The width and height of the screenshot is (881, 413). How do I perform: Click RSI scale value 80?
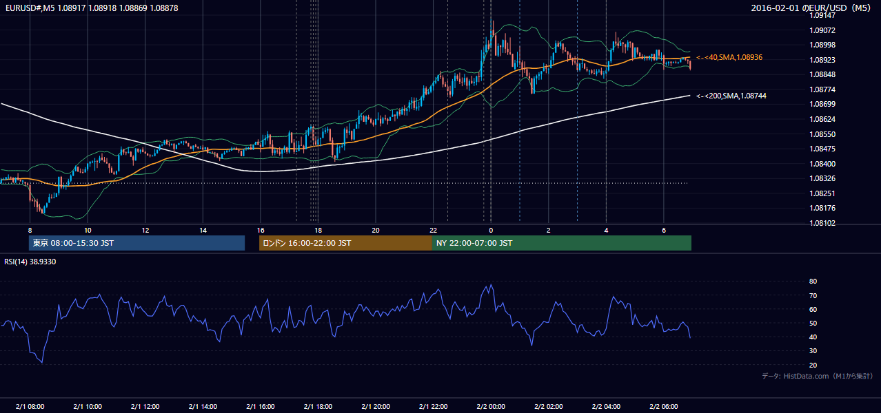(x=813, y=282)
